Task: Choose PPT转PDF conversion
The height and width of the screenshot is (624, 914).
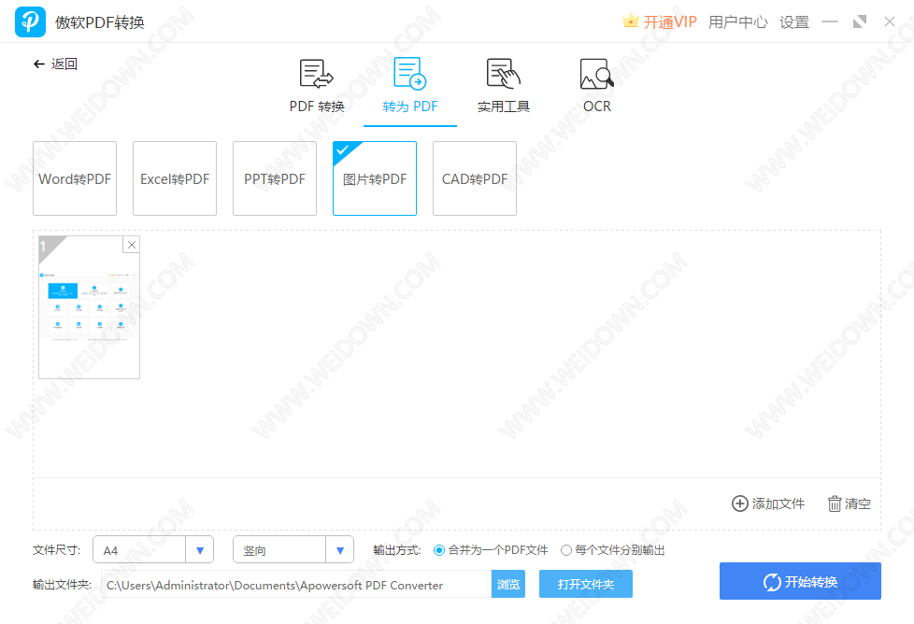Action: tap(275, 178)
